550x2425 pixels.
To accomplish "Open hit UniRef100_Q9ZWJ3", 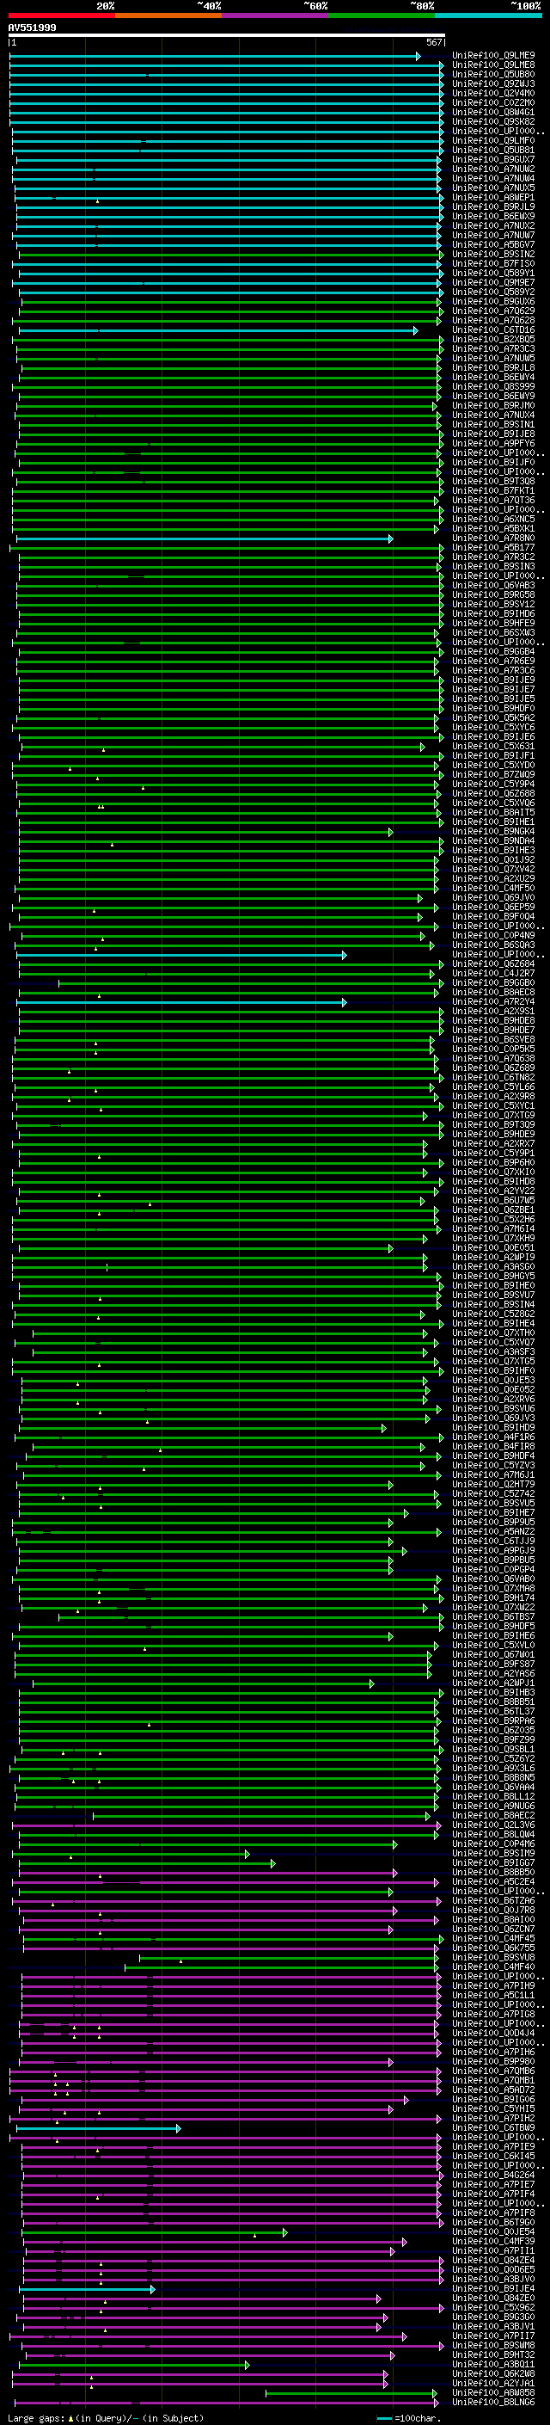I will pos(493,83).
